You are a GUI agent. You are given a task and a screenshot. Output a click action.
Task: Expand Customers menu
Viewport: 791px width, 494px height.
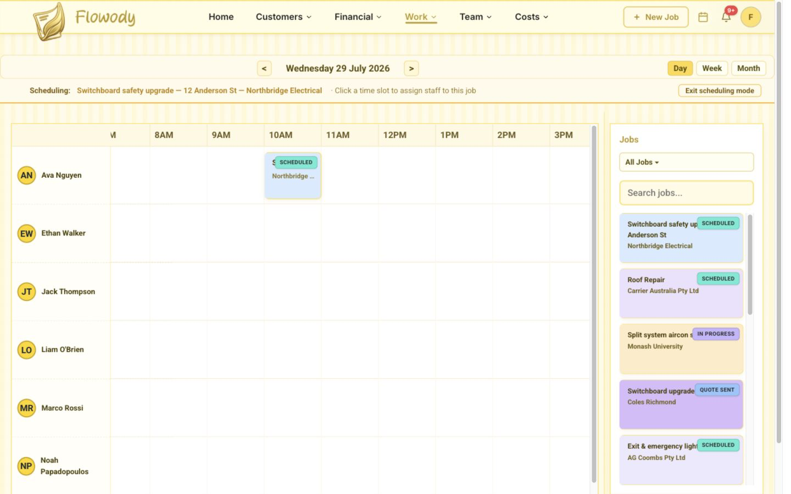[x=283, y=17]
